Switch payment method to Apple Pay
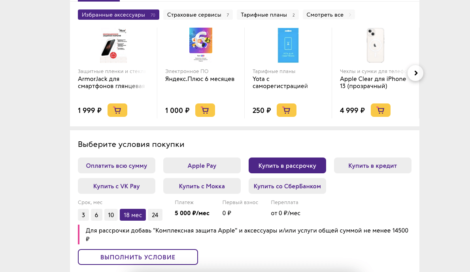The image size is (470, 272). click(x=202, y=165)
